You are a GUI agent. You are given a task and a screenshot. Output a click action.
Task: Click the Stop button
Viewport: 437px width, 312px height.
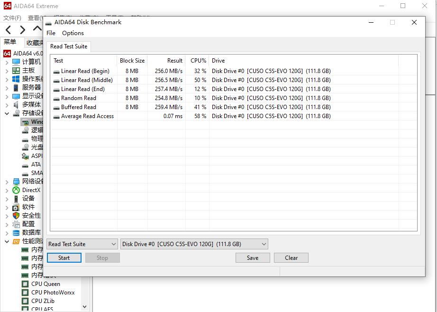pos(102,258)
